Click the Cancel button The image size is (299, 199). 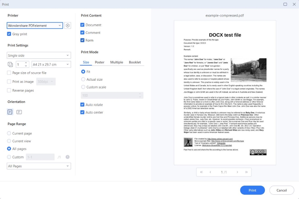click(282, 190)
